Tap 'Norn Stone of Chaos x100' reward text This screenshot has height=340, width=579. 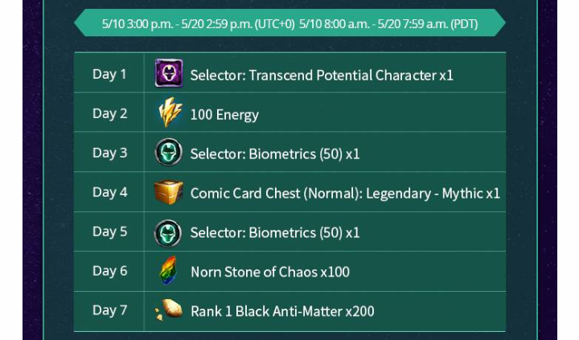pyautogui.click(x=270, y=272)
